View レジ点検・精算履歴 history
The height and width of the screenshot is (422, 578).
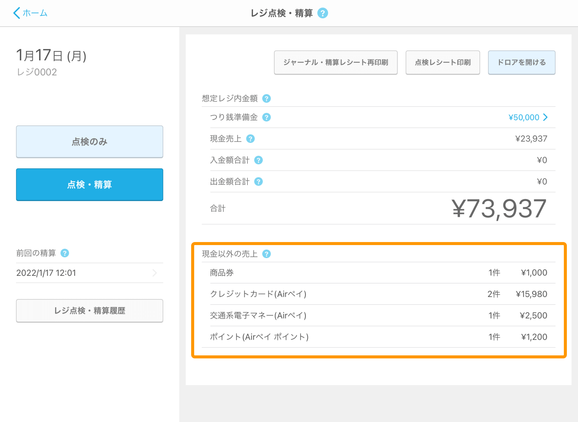[x=89, y=311]
